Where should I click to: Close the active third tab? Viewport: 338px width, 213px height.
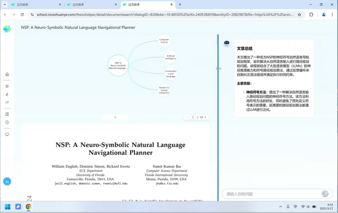point(171,4)
